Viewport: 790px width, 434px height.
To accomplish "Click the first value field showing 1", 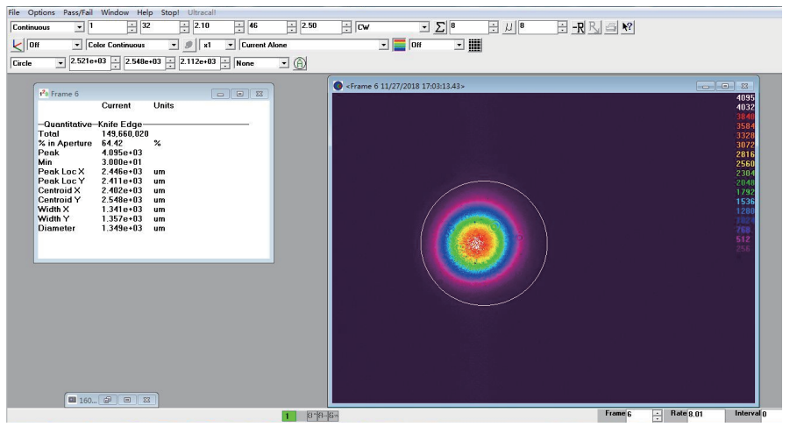I will point(107,26).
